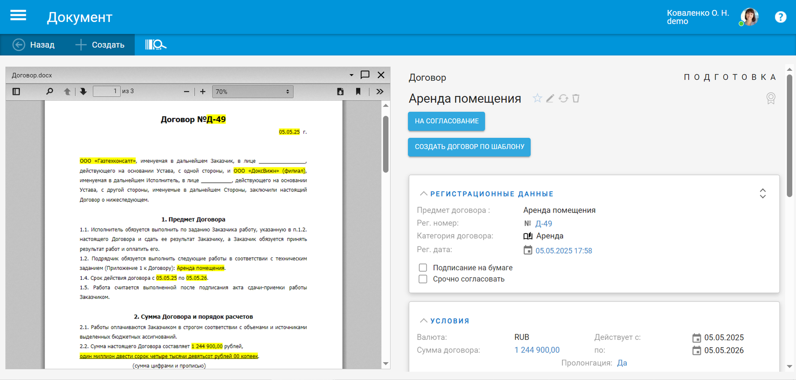
Task: Click Создать in the toolbar
Action: [100, 45]
